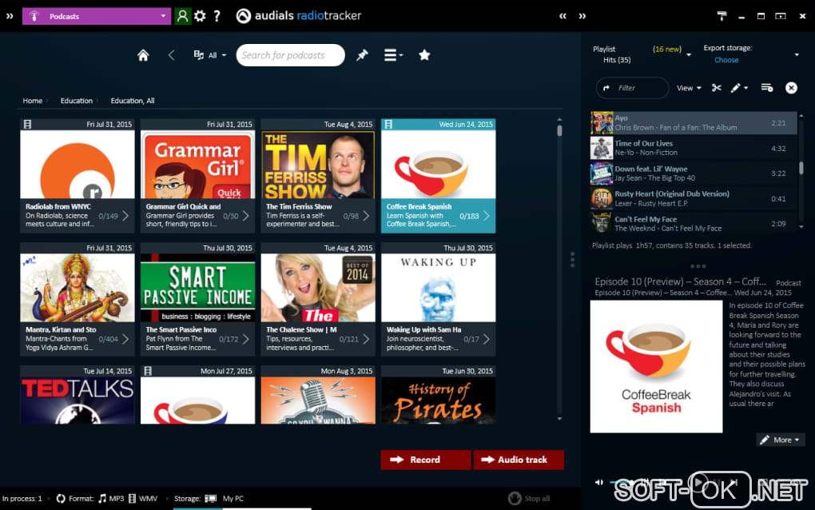The width and height of the screenshot is (815, 510).
Task: Select the Grammar Girl podcast thumbnail
Action: 197,165
